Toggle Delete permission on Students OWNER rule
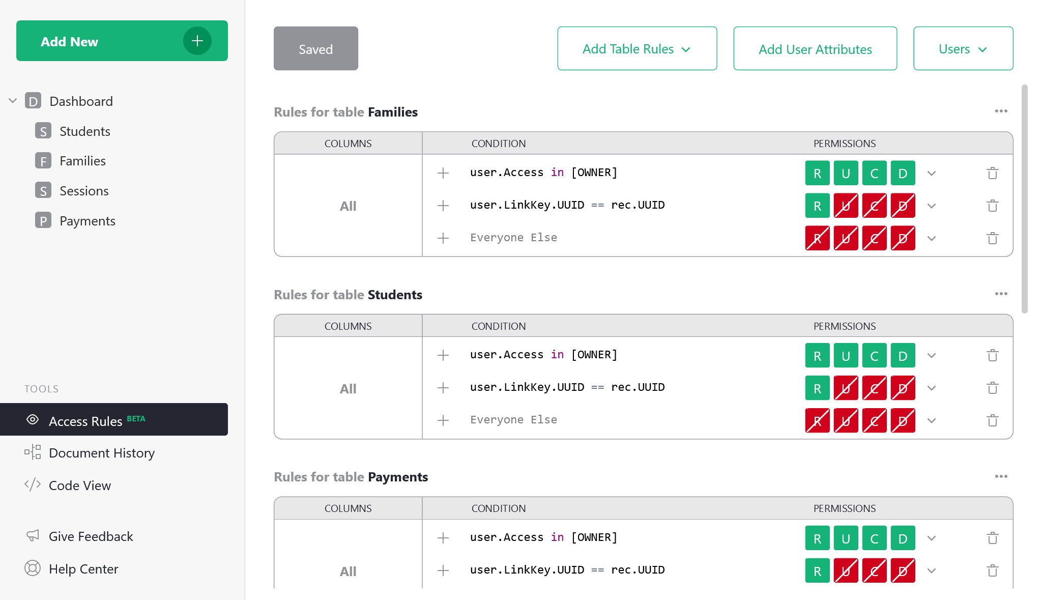This screenshot has height=600, width=1042. pos(903,356)
